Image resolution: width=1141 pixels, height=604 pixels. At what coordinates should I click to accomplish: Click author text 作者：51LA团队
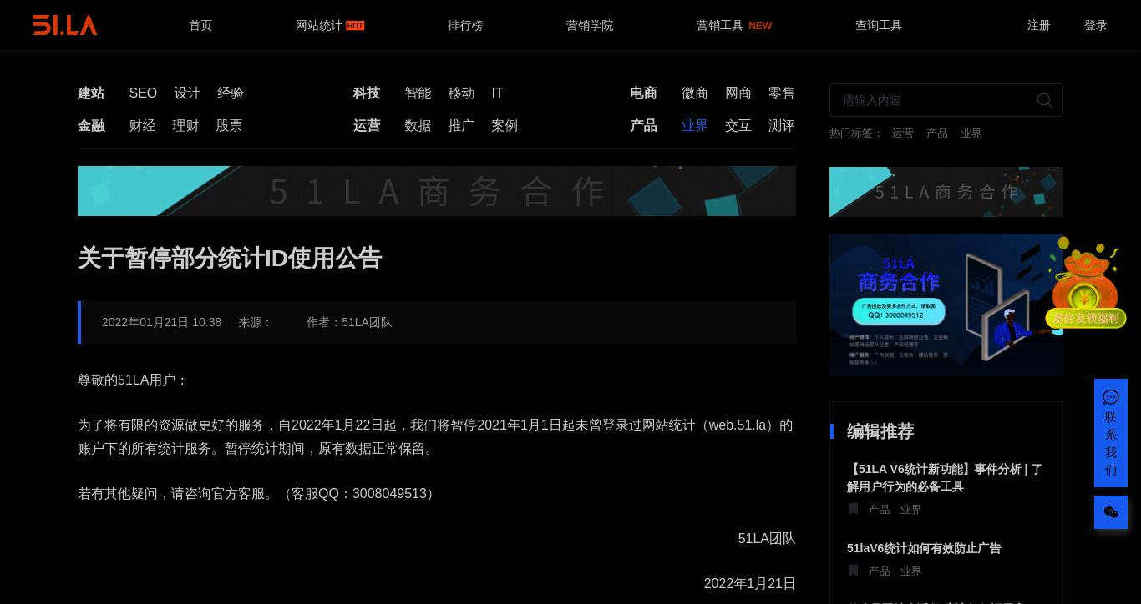click(349, 322)
